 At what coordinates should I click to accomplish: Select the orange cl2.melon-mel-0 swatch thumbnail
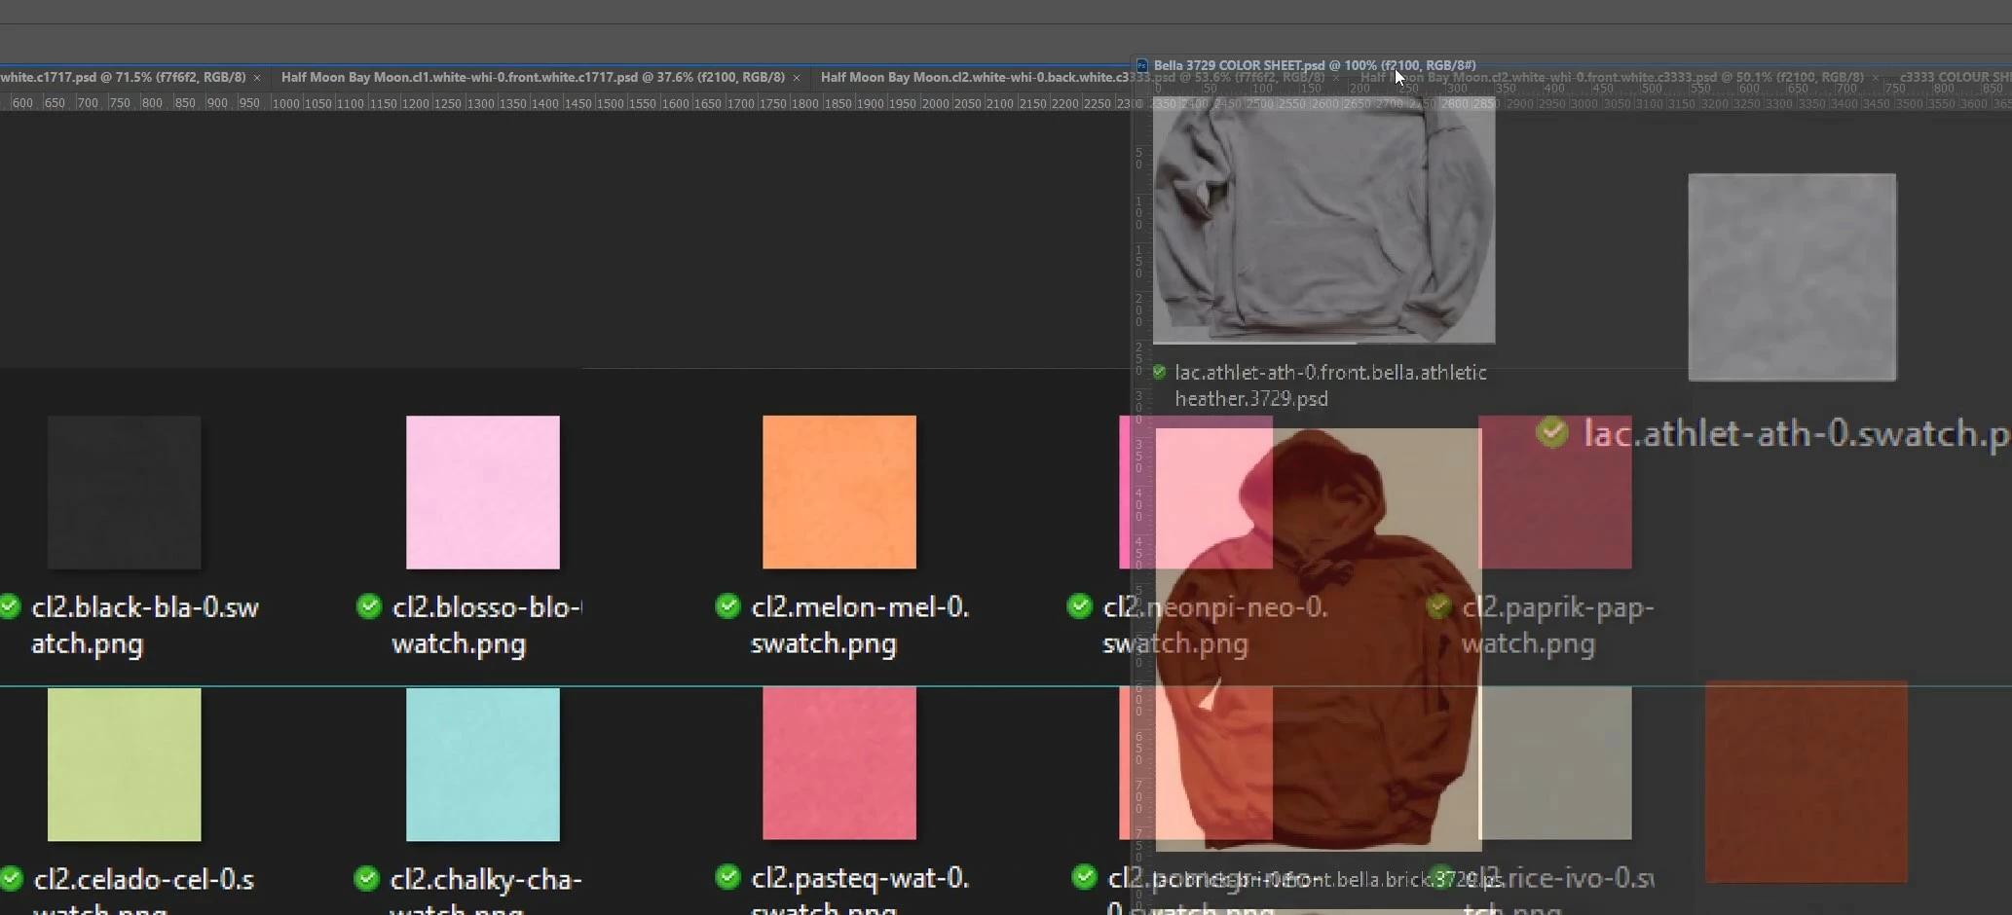coord(839,493)
